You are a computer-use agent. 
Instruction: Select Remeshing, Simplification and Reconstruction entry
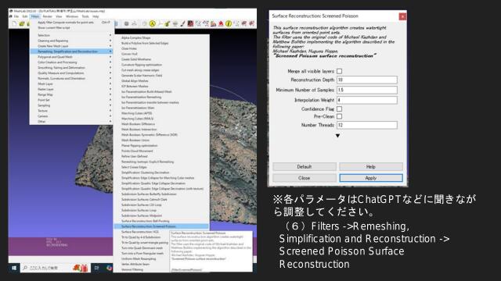click(71, 52)
